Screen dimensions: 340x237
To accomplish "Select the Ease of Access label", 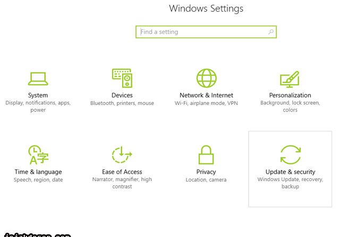I will pos(122,172).
